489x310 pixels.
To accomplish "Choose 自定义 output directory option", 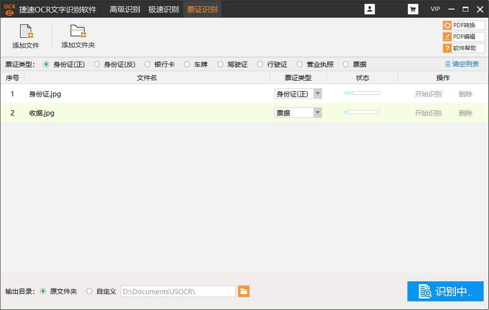I will [x=89, y=291].
